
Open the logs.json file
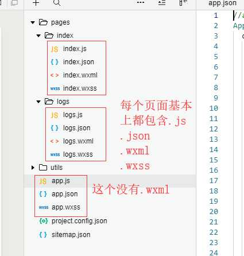coord(77,128)
